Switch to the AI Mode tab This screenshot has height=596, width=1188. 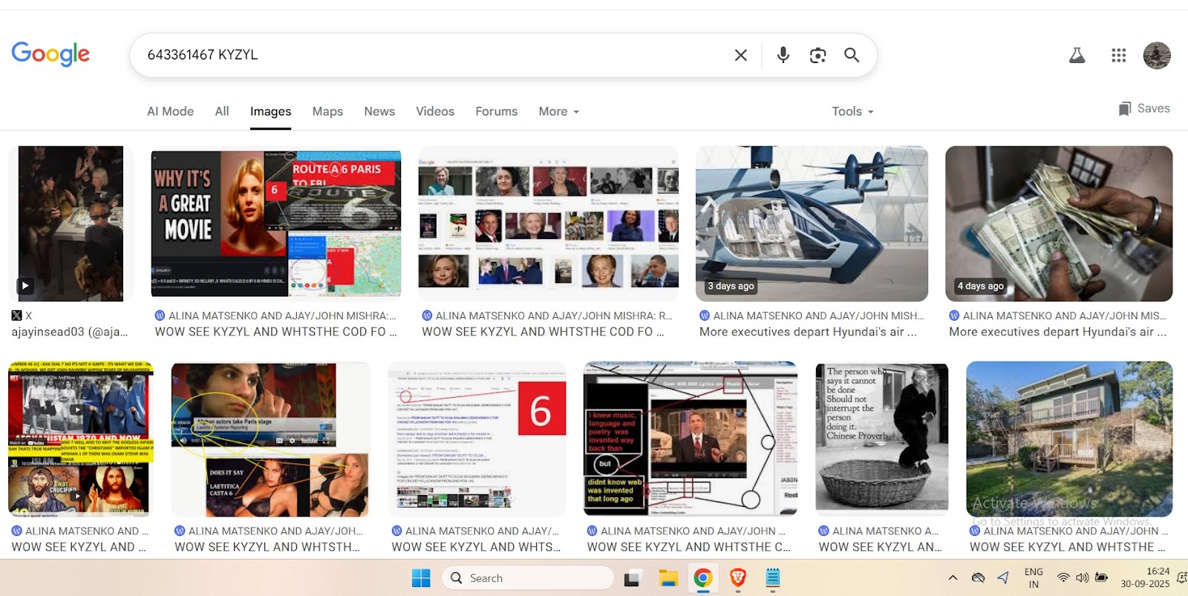click(170, 111)
